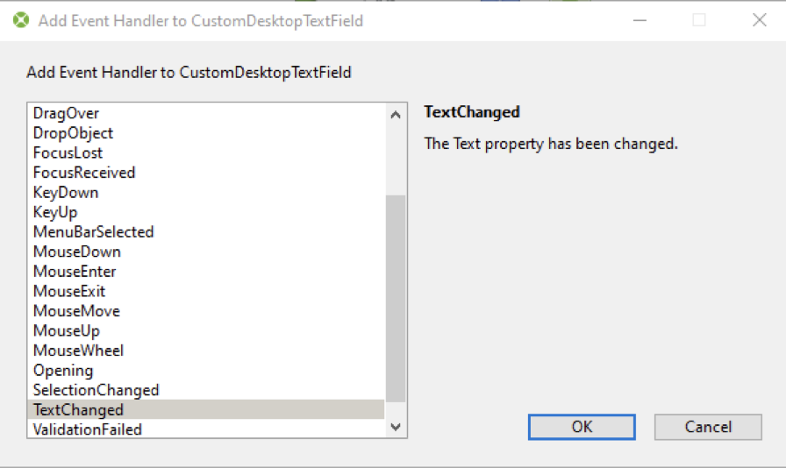The width and height of the screenshot is (786, 468).
Task: Dismiss dialog with Cancel button
Action: coord(708,427)
